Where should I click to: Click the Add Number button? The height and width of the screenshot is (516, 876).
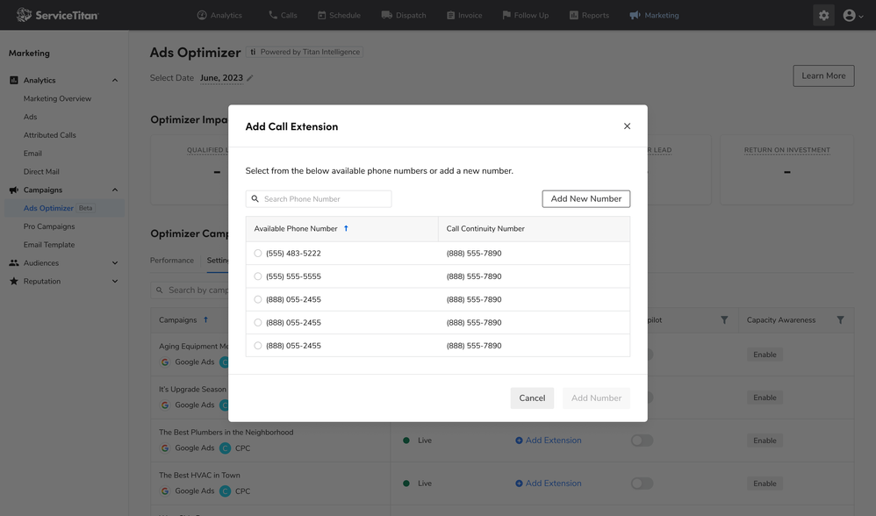(596, 398)
